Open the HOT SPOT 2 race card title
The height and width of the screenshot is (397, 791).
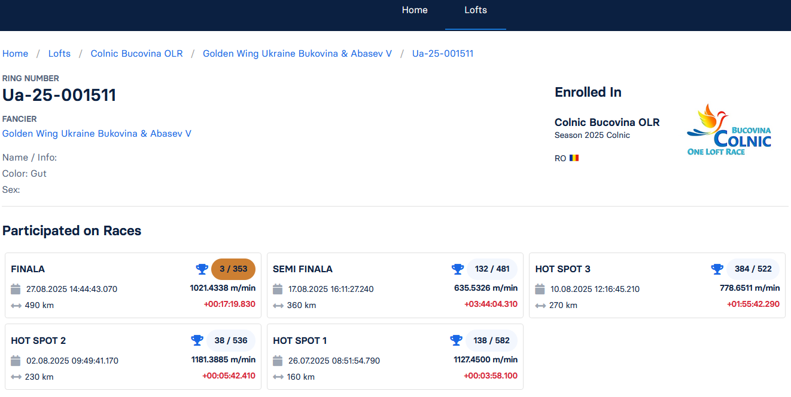pyautogui.click(x=38, y=341)
